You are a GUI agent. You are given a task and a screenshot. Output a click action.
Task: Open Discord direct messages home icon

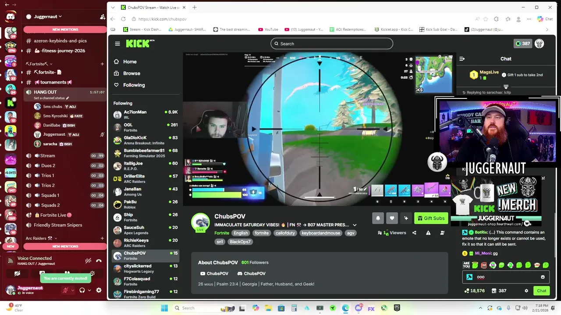[11, 17]
